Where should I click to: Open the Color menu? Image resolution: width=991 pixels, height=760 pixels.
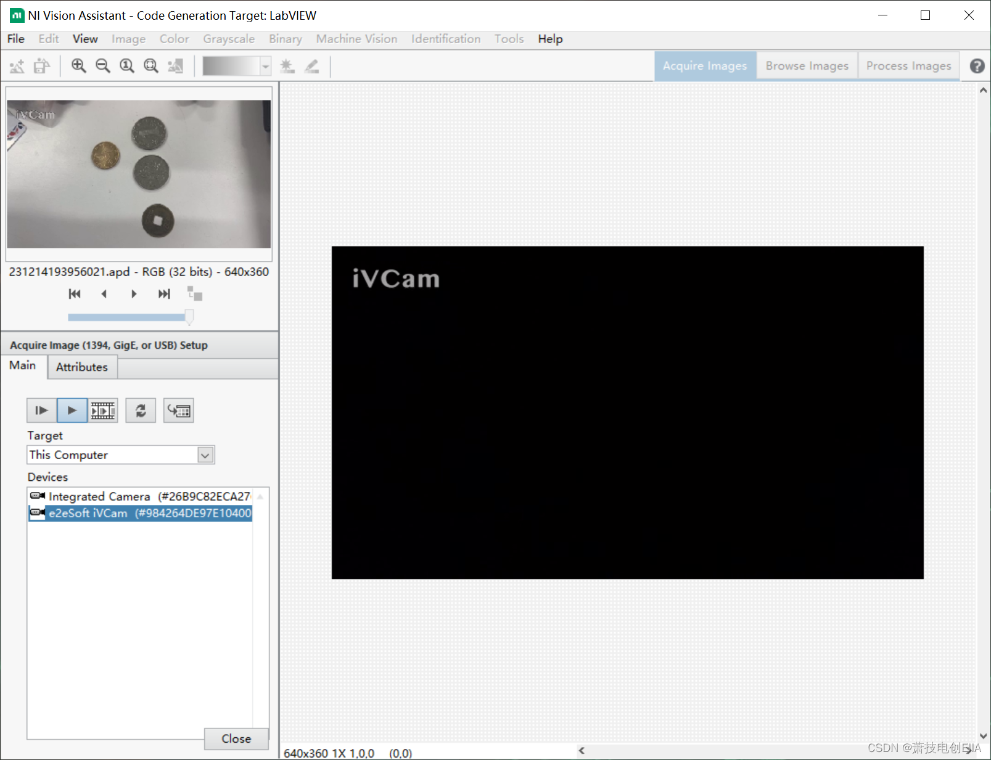click(x=175, y=39)
